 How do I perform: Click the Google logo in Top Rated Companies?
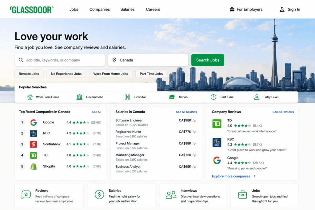34,122
